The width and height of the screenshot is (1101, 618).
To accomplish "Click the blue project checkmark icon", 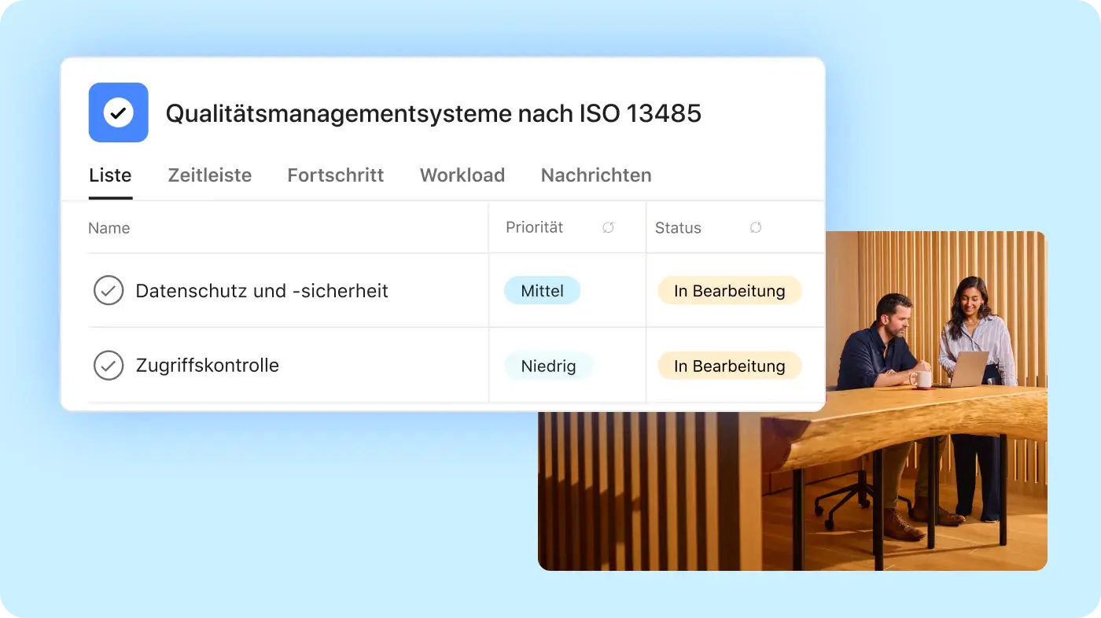I will point(119,112).
